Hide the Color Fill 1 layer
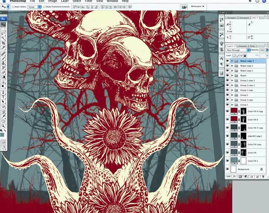 pos(228,161)
